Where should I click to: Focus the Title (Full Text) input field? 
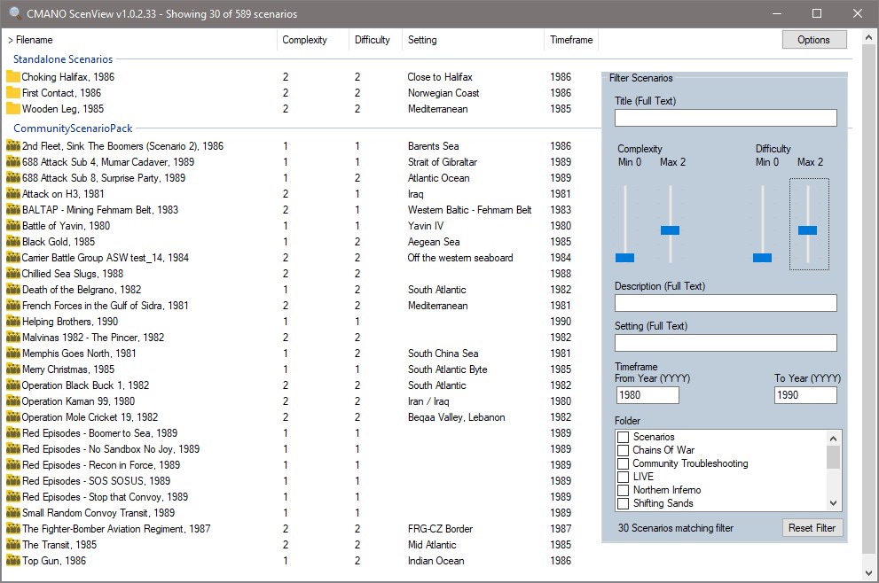click(726, 118)
